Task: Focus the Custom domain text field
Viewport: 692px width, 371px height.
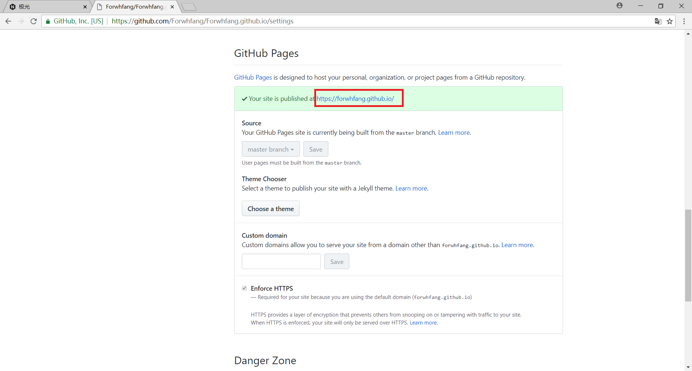Action: 281,262
